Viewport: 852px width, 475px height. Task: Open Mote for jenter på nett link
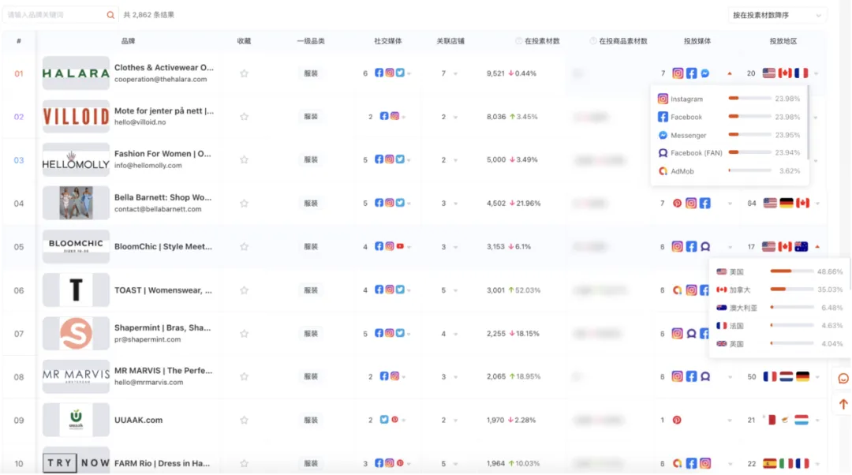(163, 111)
